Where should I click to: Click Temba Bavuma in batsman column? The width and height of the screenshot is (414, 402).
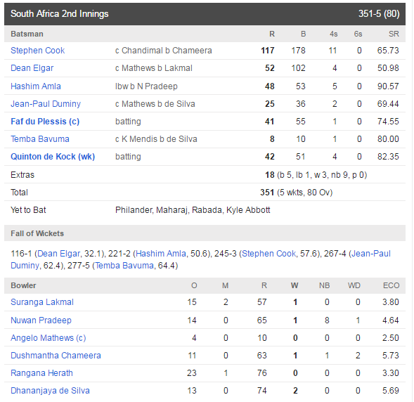click(40, 139)
